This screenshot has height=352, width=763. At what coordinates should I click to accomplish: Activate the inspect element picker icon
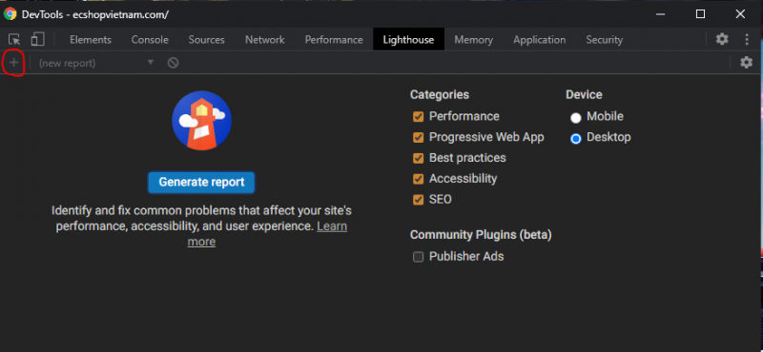tap(14, 40)
